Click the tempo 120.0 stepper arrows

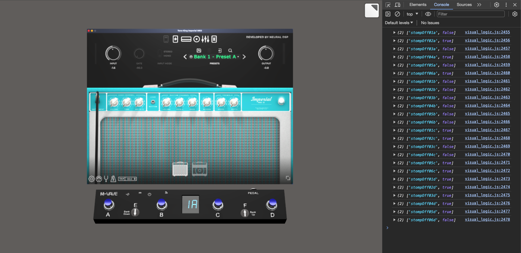click(135, 179)
